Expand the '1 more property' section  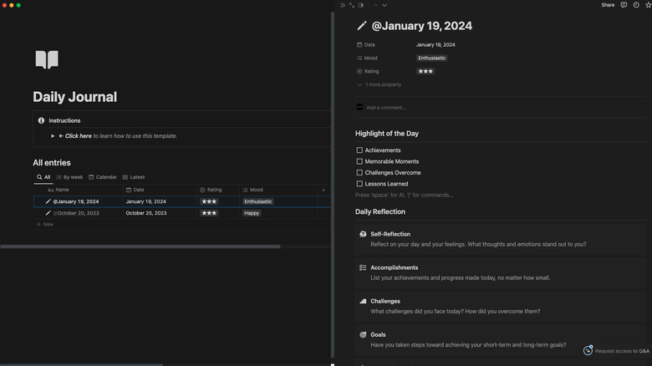pyautogui.click(x=380, y=84)
